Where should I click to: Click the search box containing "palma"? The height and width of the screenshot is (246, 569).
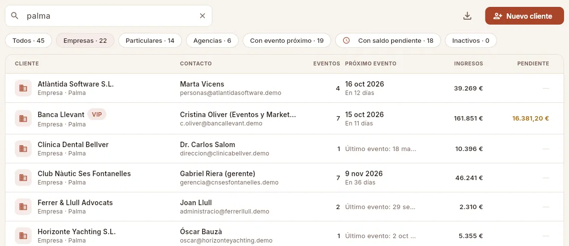[x=109, y=16]
